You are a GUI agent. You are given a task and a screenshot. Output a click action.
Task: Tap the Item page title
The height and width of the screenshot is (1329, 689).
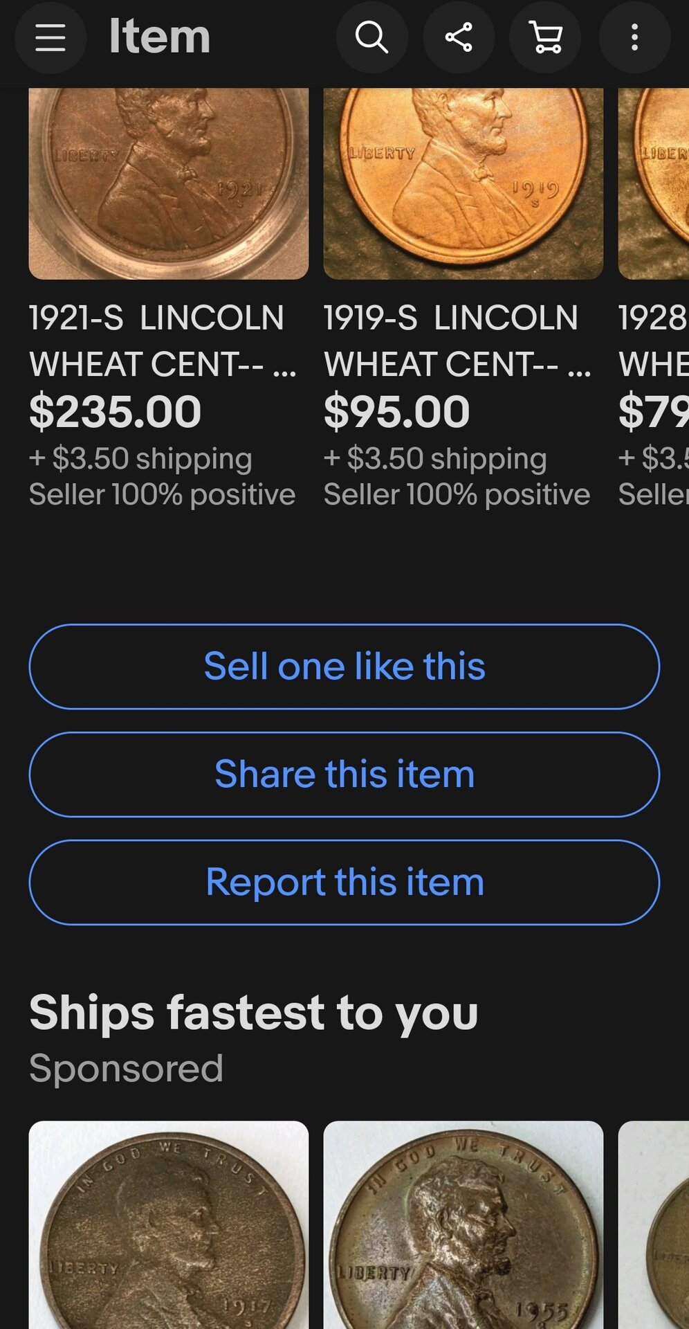(x=160, y=37)
